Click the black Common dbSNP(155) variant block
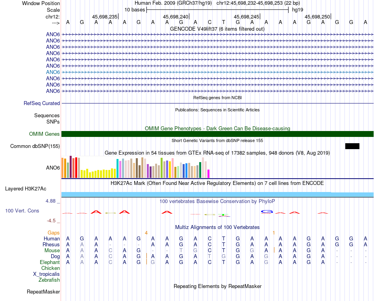The width and height of the screenshot is (374, 301). (x=352, y=146)
